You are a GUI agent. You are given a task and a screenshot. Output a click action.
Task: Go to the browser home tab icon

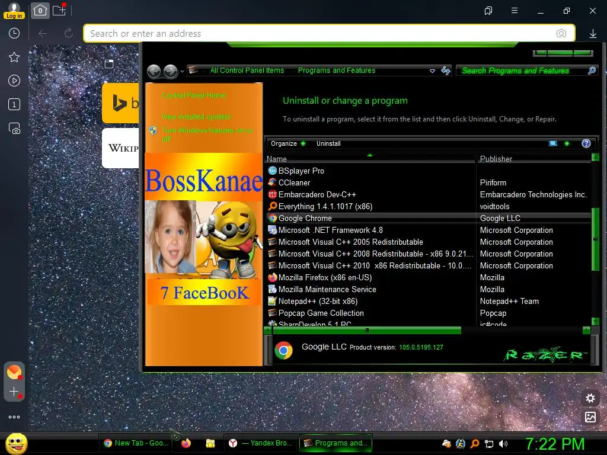[x=40, y=11]
